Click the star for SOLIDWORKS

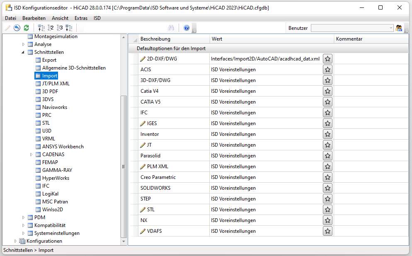tap(328, 188)
